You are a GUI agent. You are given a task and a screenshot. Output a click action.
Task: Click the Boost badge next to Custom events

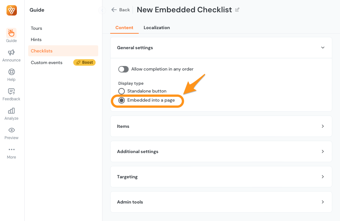point(84,62)
